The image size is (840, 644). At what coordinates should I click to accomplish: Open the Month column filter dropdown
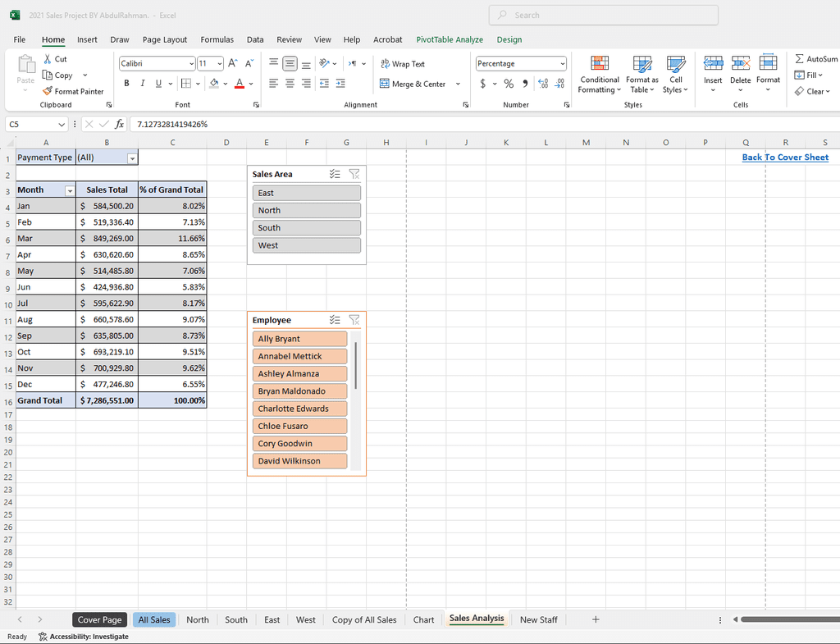click(69, 190)
